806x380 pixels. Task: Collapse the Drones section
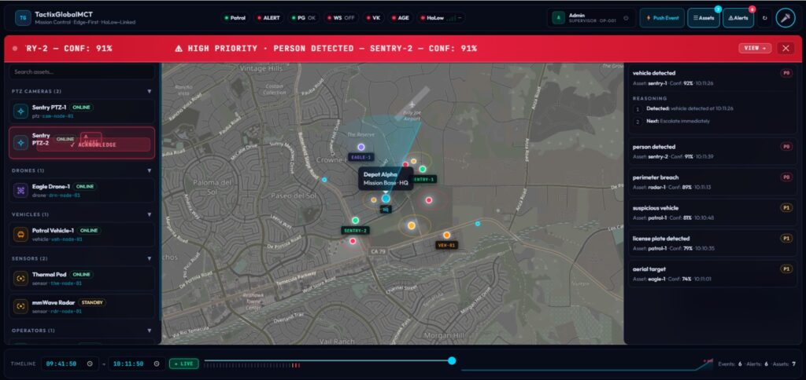pos(150,170)
